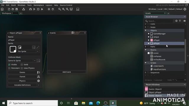This screenshot has width=189, height=106.
Task: Collapse Recent Windows panel arrow
Action: 185,85
